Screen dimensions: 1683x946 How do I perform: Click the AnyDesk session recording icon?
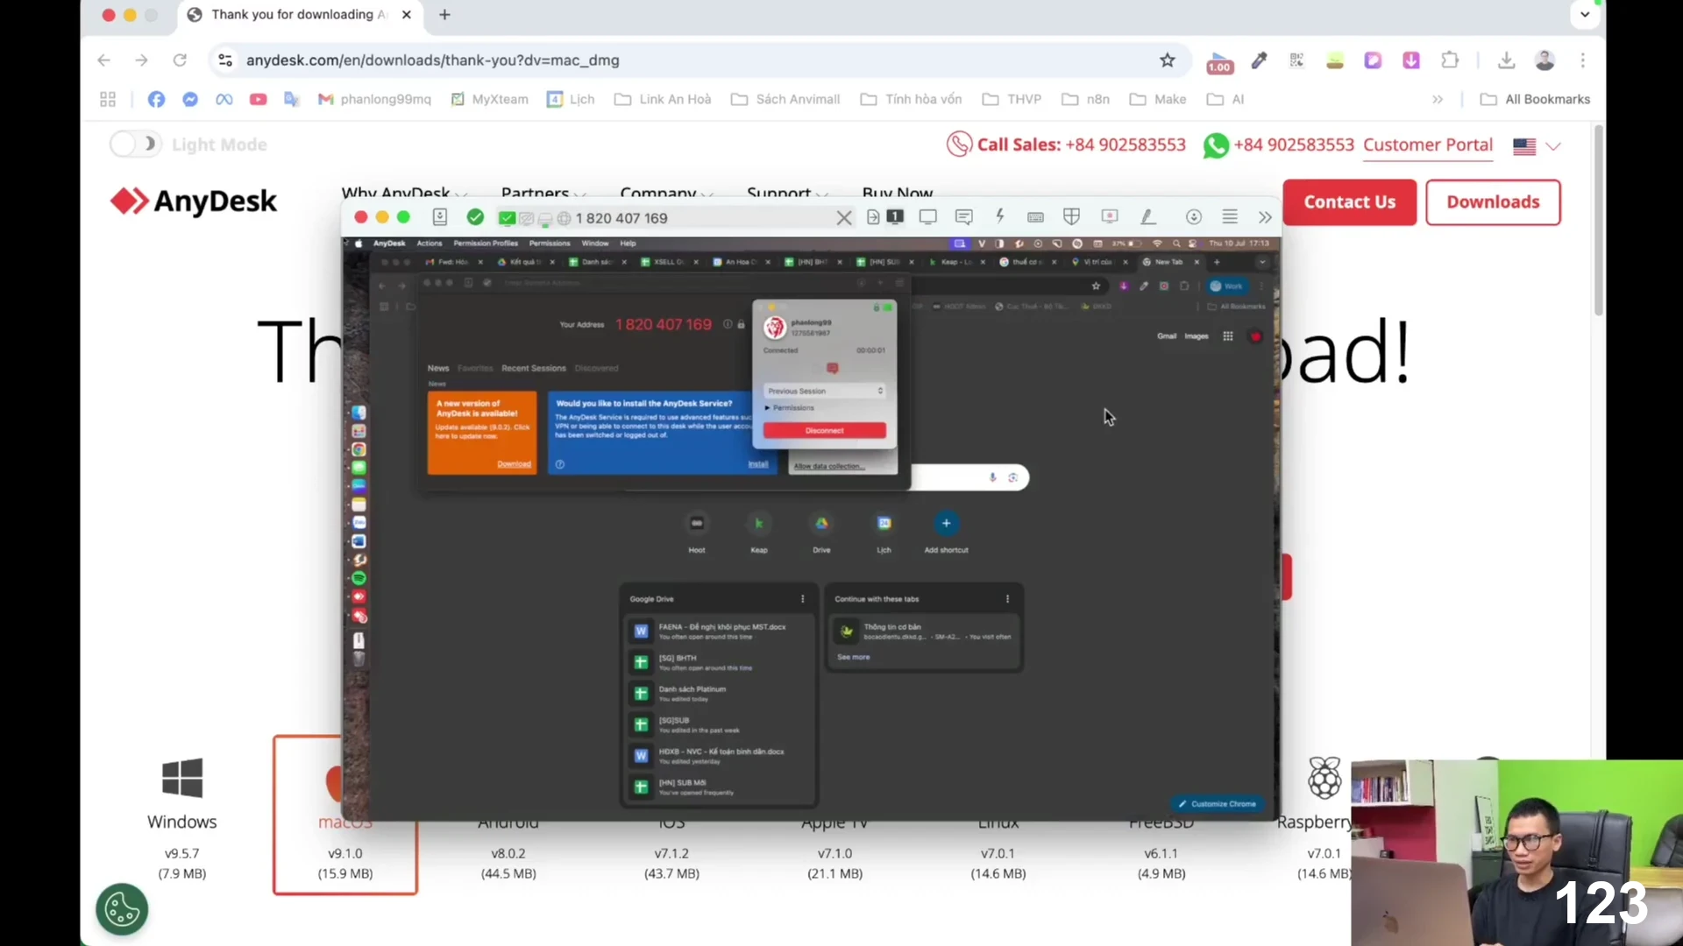click(1110, 217)
